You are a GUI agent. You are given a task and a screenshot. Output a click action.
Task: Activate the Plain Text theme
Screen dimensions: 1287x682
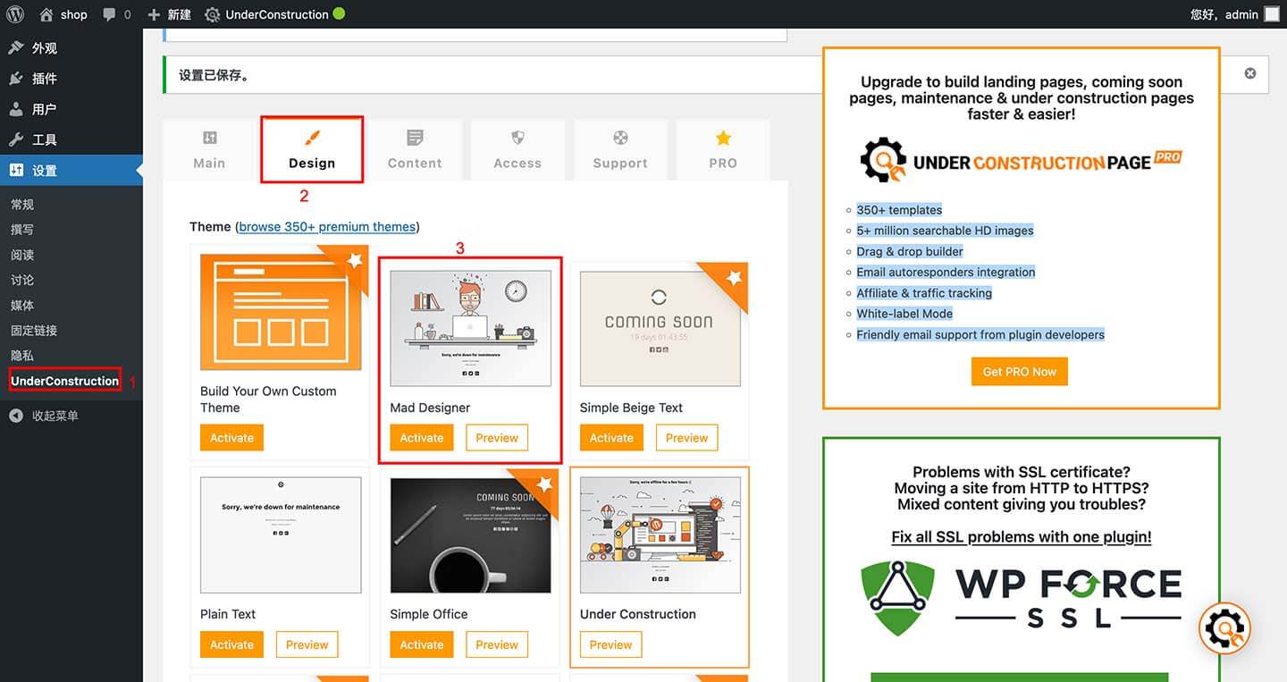click(231, 644)
